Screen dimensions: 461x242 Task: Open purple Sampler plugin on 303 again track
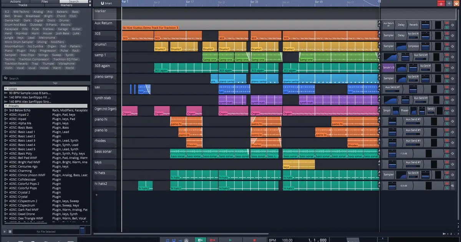click(x=389, y=68)
